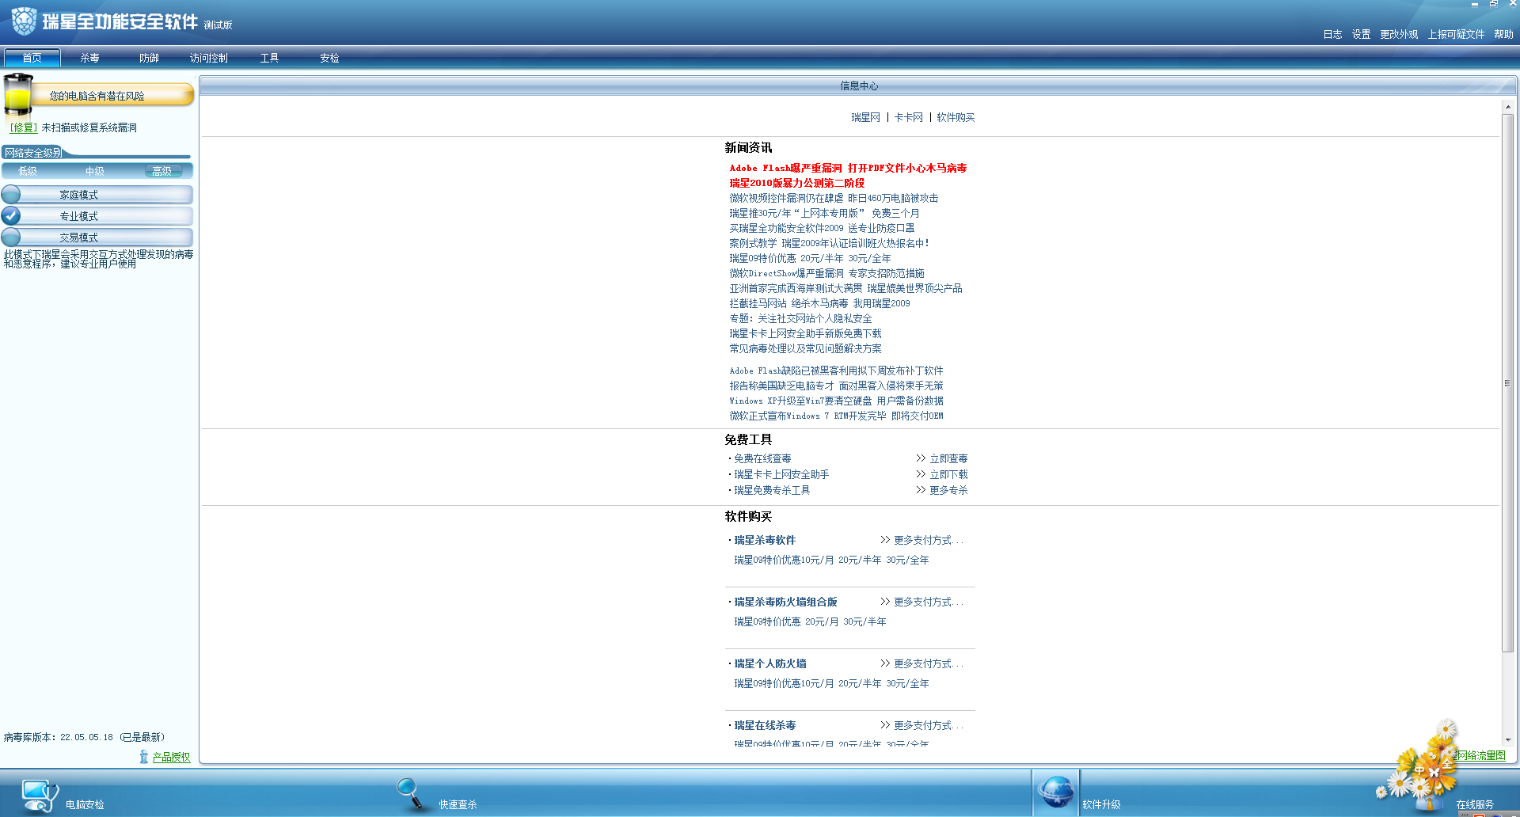Open 微软正式宣布Windows 7 RTM news link
This screenshot has height=817, width=1520.
click(x=836, y=416)
